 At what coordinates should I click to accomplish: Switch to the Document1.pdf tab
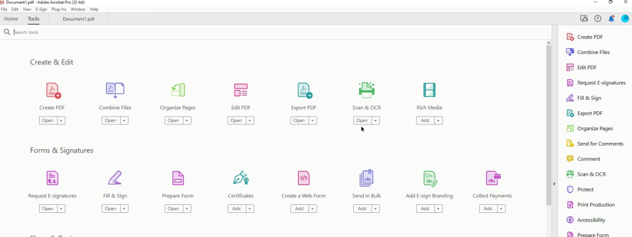pos(79,19)
